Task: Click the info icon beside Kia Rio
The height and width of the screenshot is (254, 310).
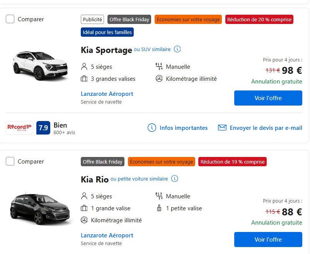Action: (175, 179)
